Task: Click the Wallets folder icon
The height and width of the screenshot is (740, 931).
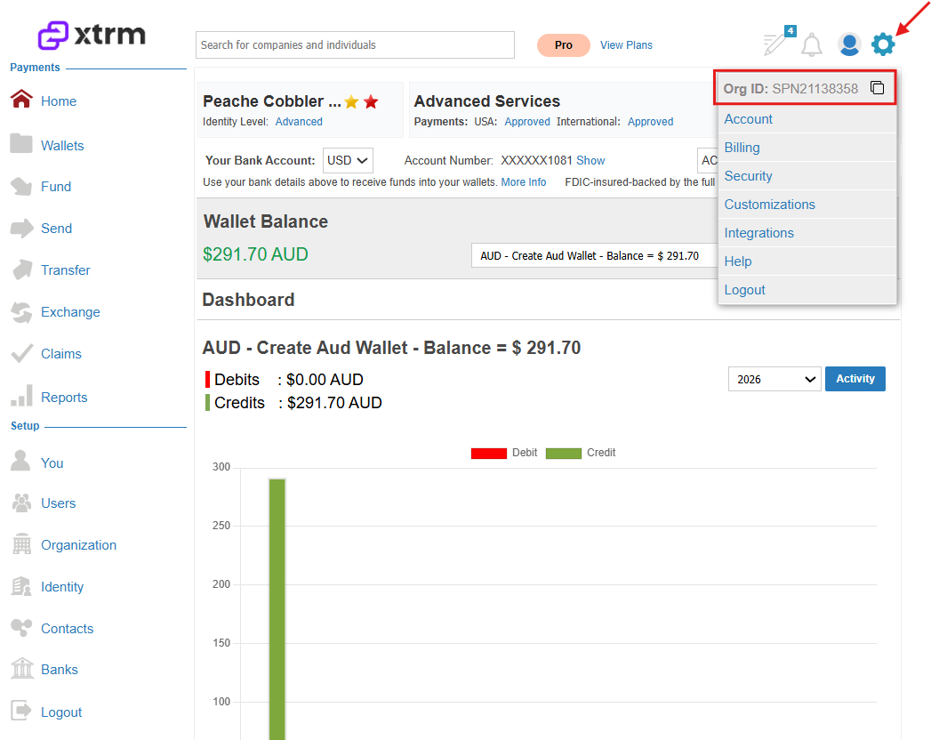Action: point(21,143)
